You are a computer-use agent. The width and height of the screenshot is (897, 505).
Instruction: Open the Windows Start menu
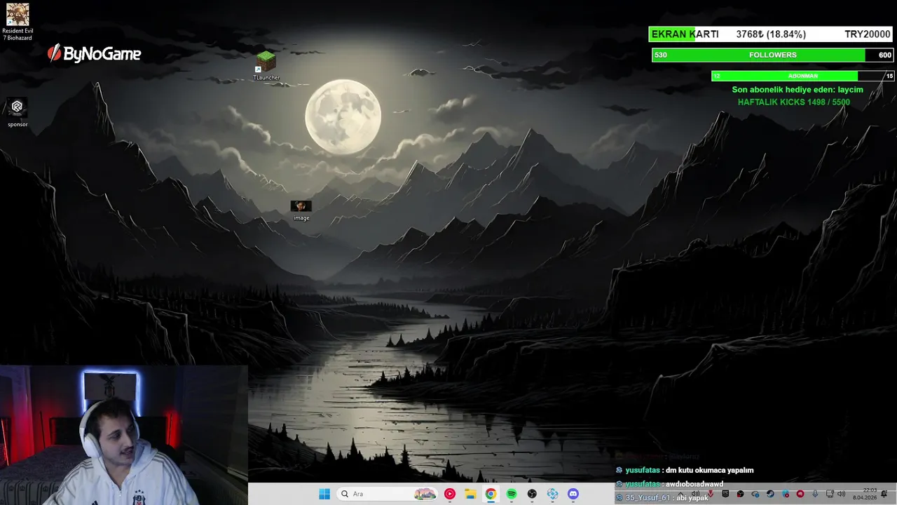[x=324, y=494]
